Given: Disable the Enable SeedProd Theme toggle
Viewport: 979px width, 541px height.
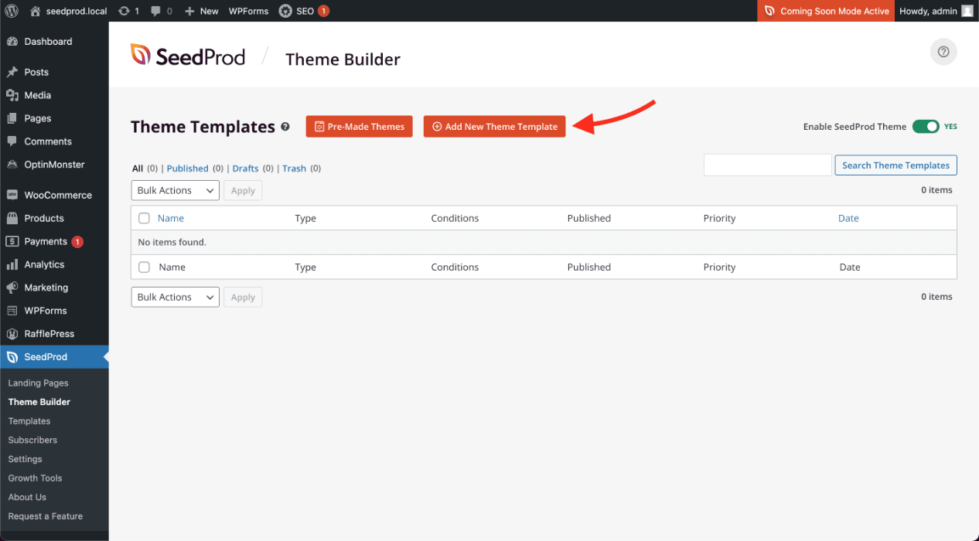Looking at the screenshot, I should [925, 127].
